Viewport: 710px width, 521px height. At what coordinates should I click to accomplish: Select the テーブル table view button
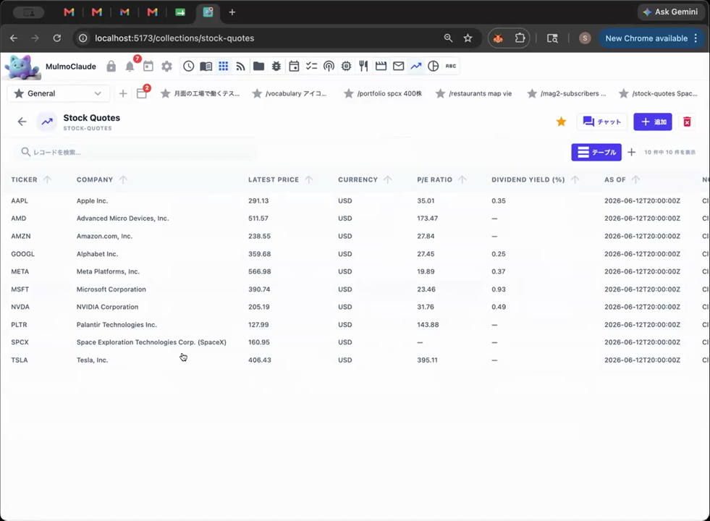tap(596, 152)
